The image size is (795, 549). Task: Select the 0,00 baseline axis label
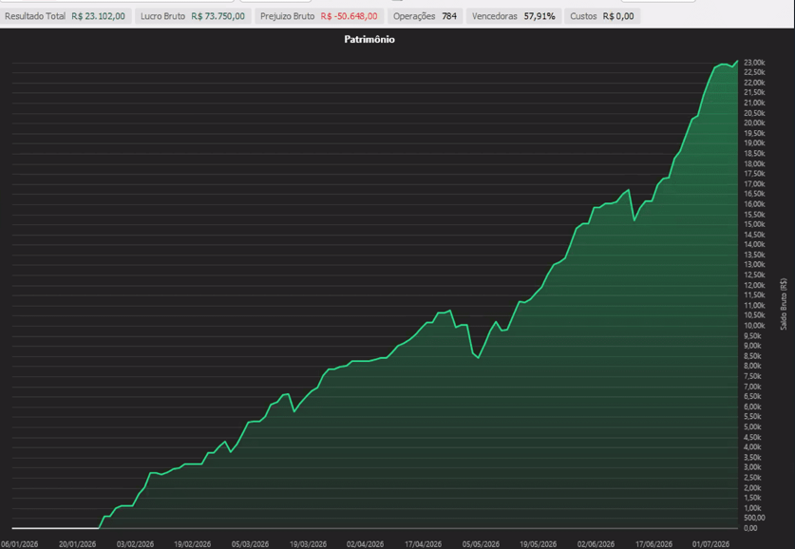(x=750, y=528)
